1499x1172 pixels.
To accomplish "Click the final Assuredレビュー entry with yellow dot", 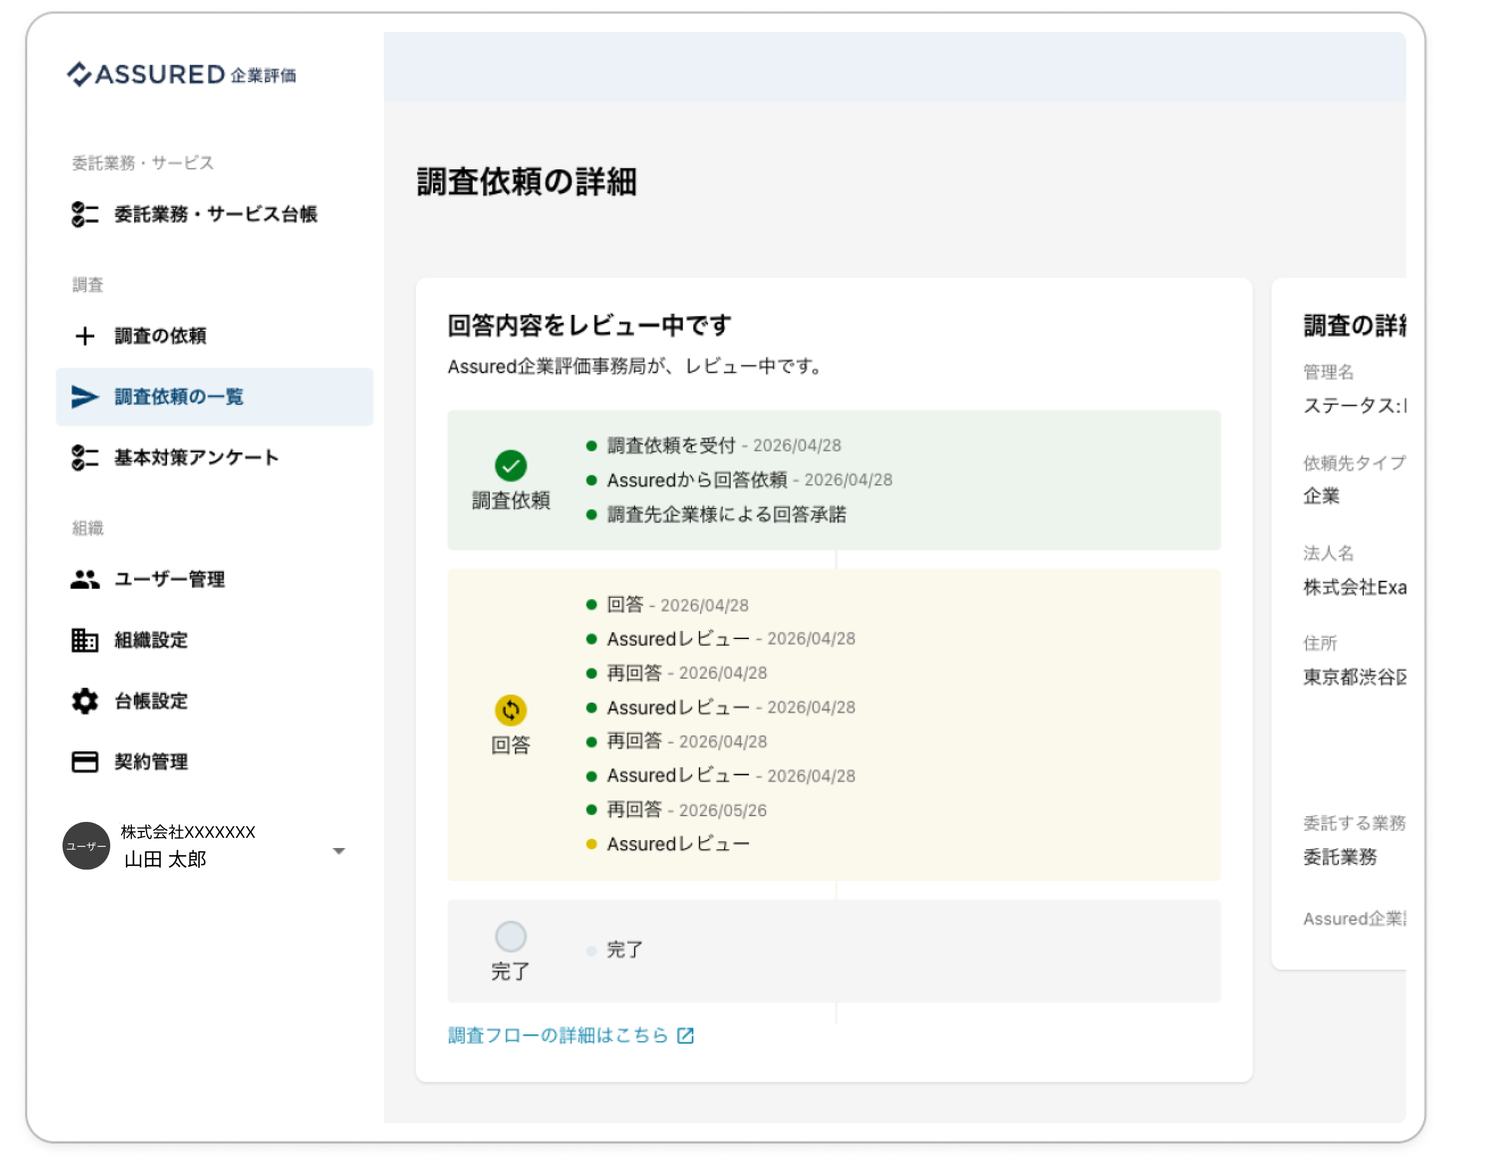I will pos(678,845).
